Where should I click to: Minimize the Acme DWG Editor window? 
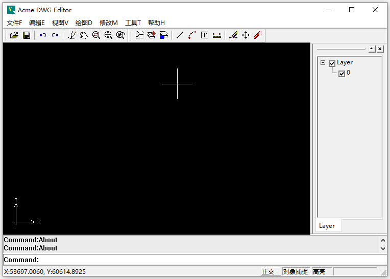coord(329,10)
